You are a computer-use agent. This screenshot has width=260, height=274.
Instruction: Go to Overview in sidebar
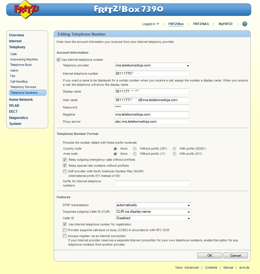[x=16, y=35]
